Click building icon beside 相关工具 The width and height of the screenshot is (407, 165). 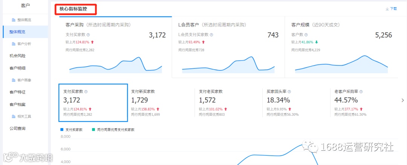[x=14, y=116]
